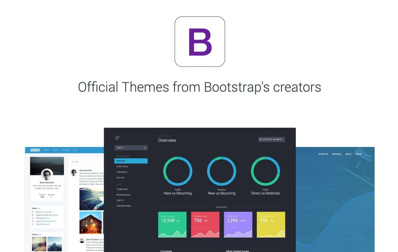Click the brick building photo in the post
The image size is (398, 252).
(91, 223)
